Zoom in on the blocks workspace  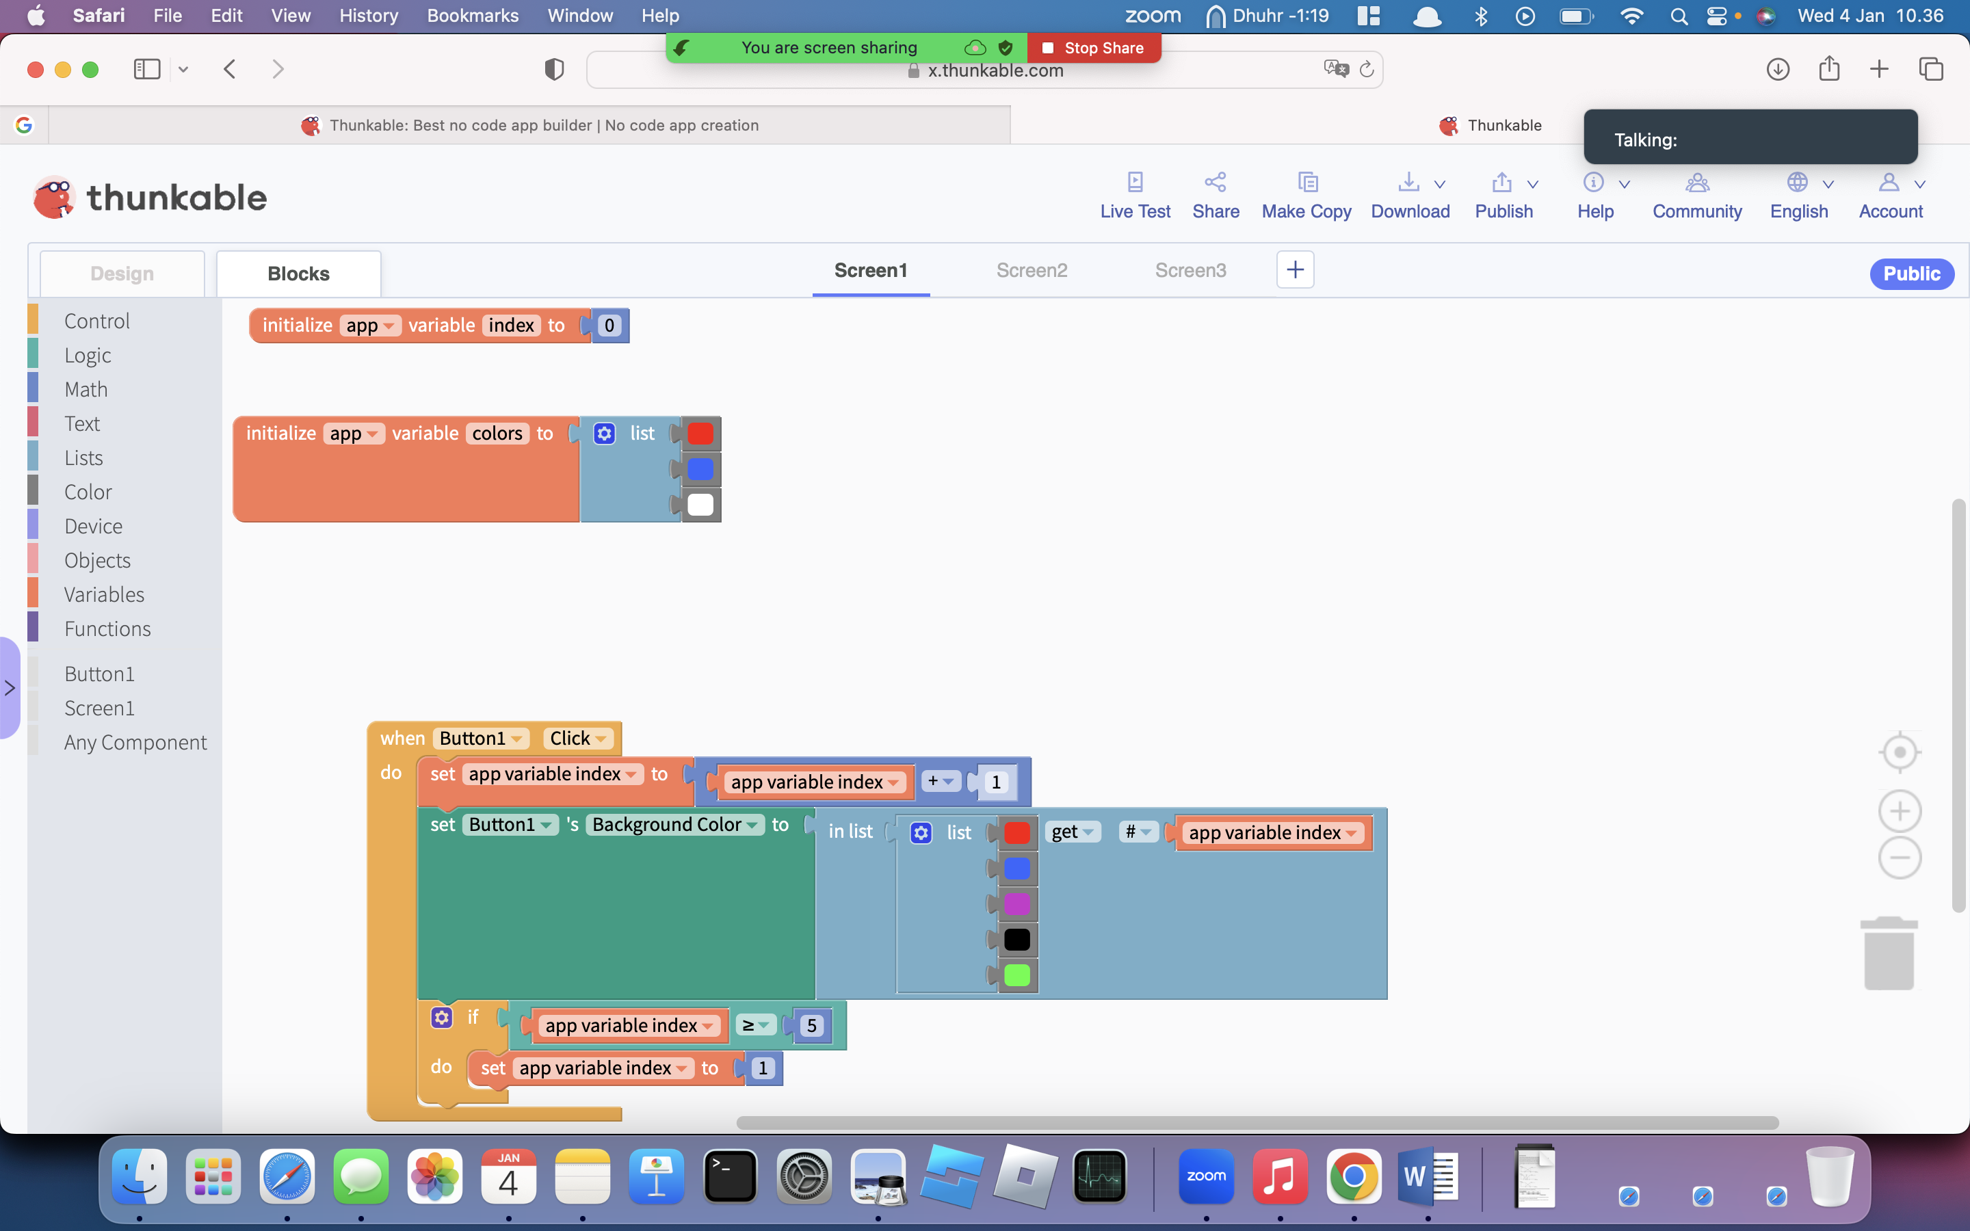point(1899,811)
